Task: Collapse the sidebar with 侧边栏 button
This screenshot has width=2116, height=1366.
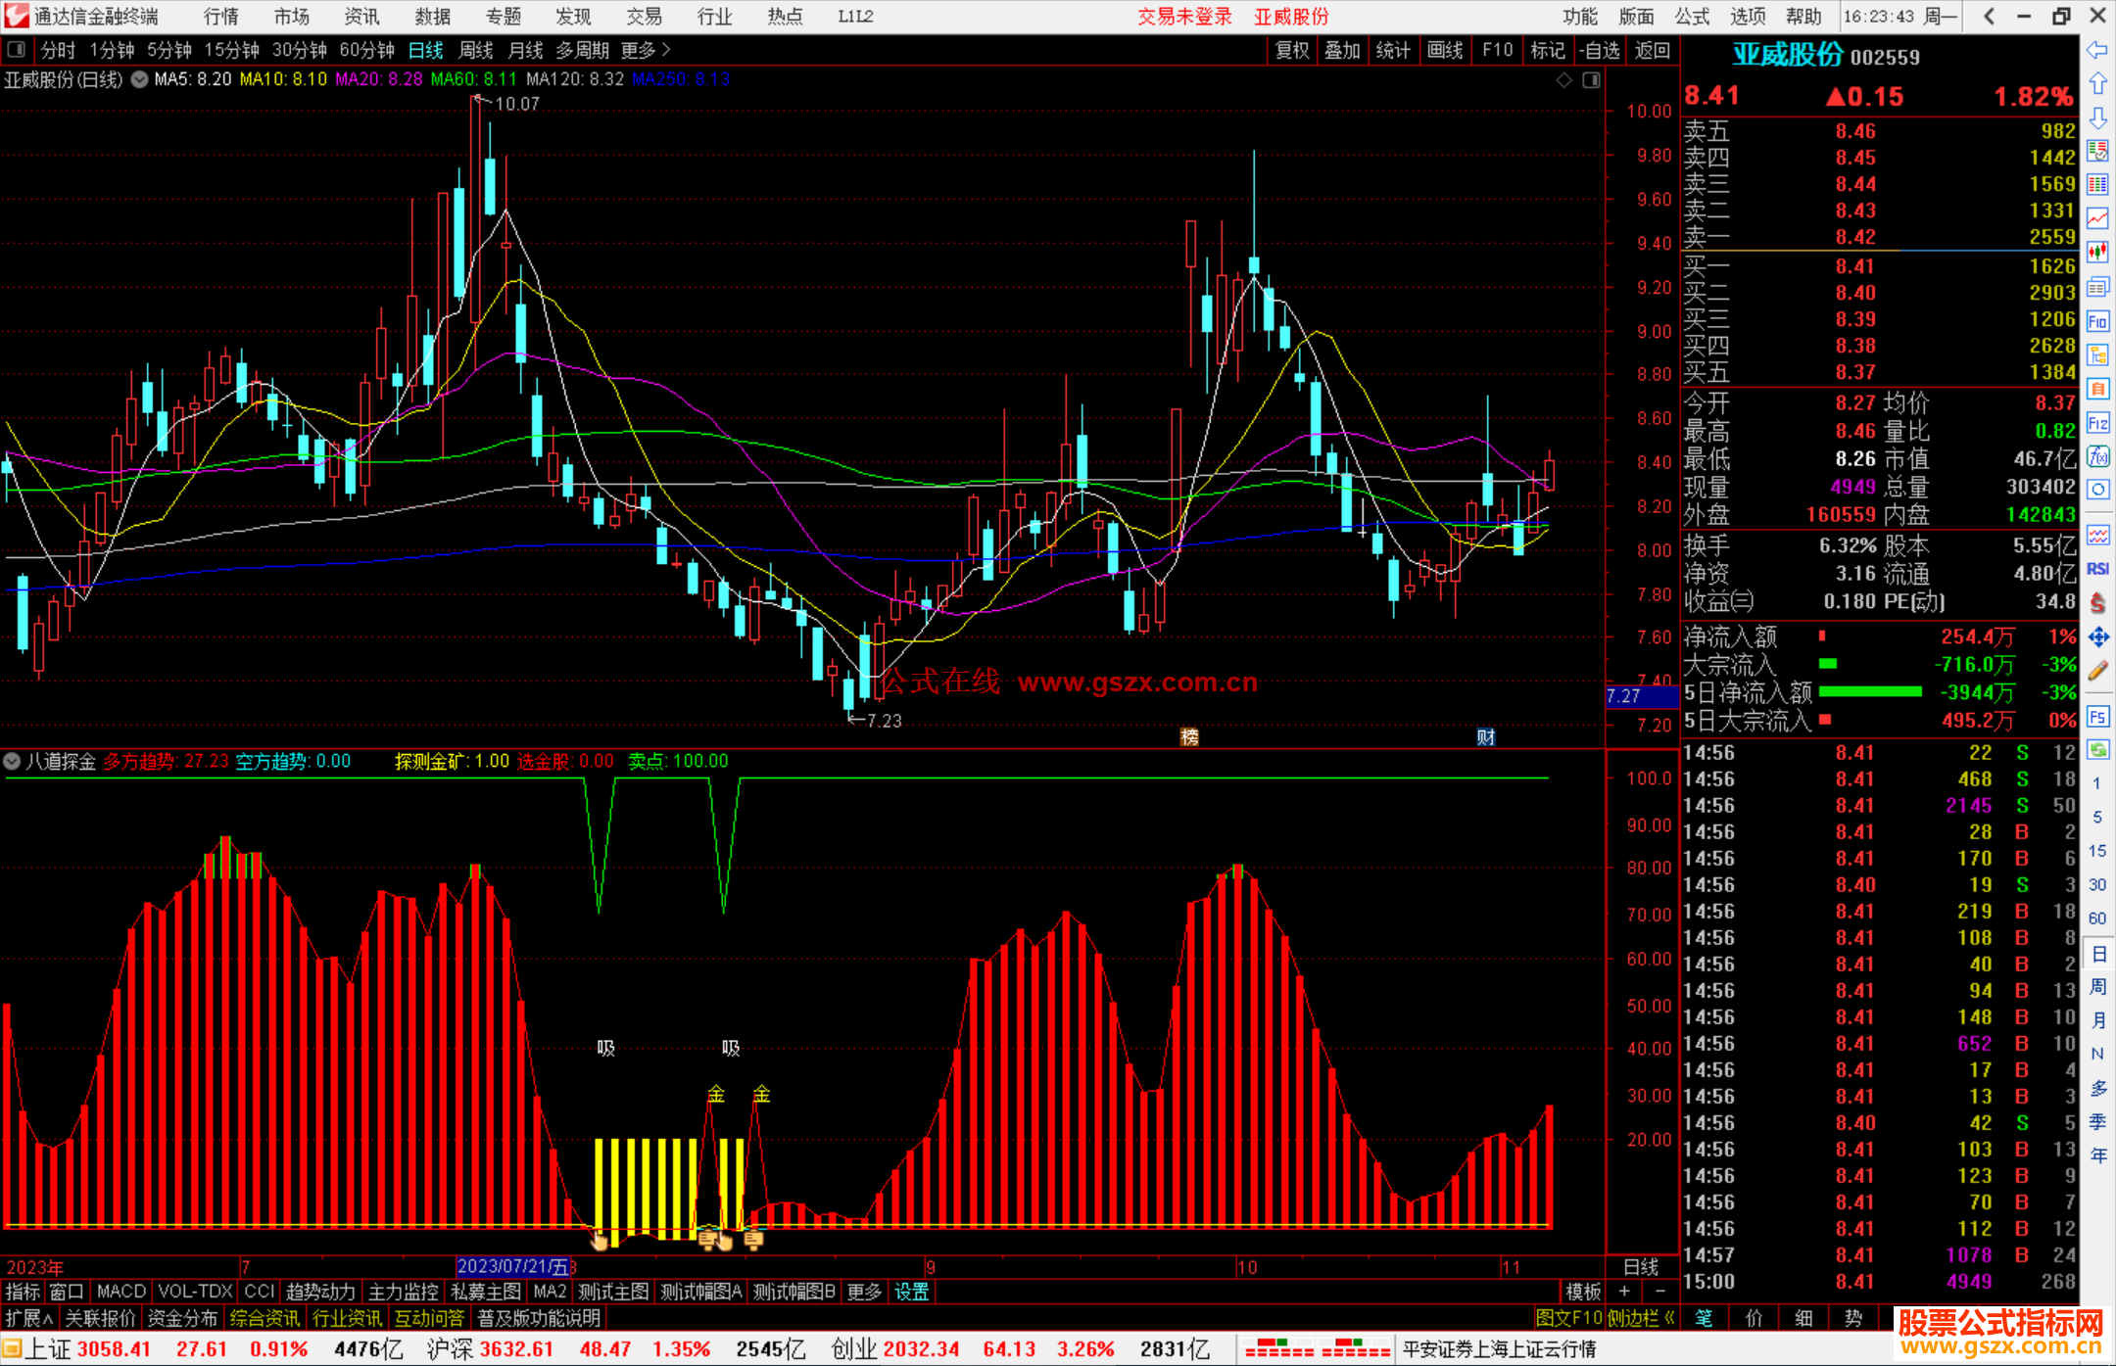Action: click(x=1641, y=1318)
